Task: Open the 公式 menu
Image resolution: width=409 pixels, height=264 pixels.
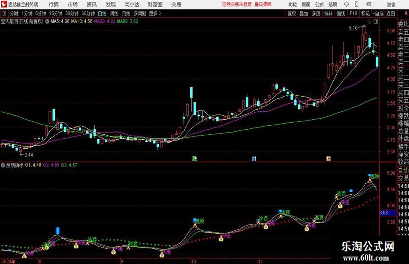Action: 319,4
